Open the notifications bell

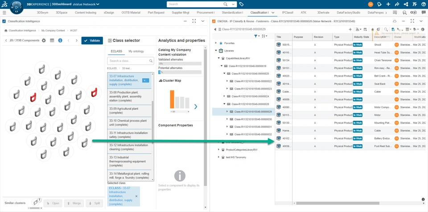[x=379, y=4]
